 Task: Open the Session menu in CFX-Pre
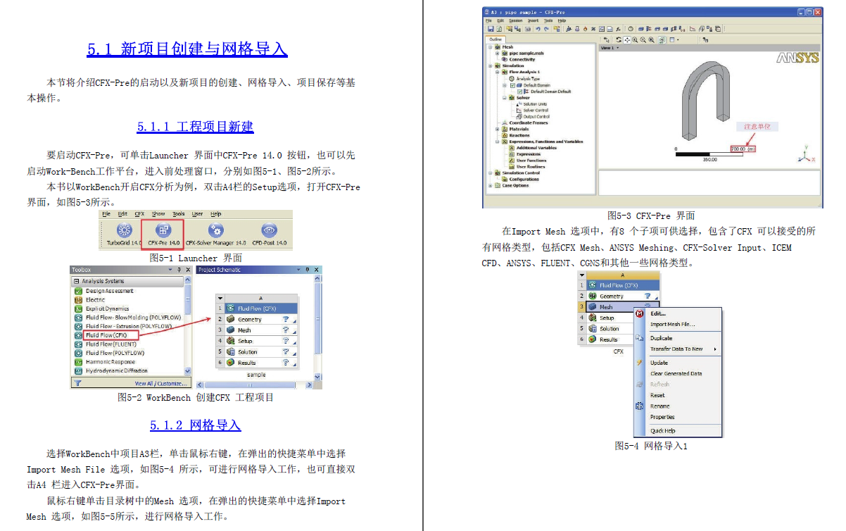516,21
